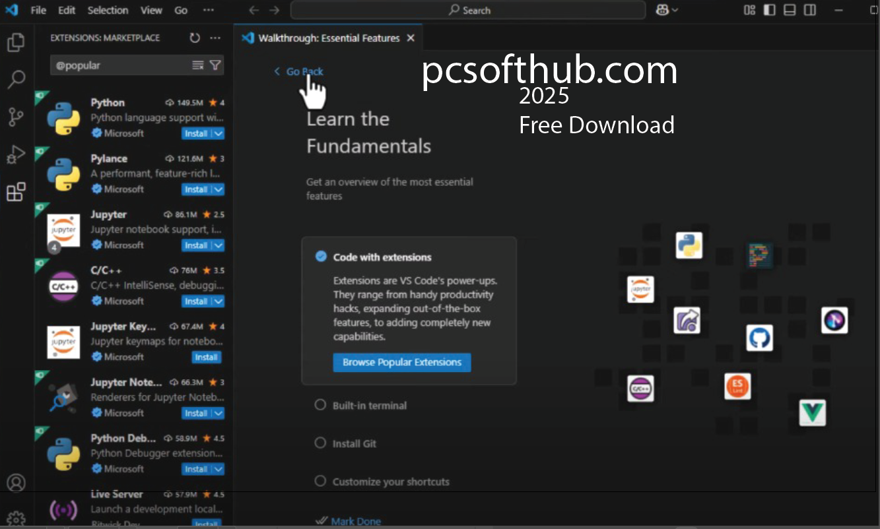The height and width of the screenshot is (529, 880).
Task: Install the Python extension
Action: pyautogui.click(x=197, y=133)
